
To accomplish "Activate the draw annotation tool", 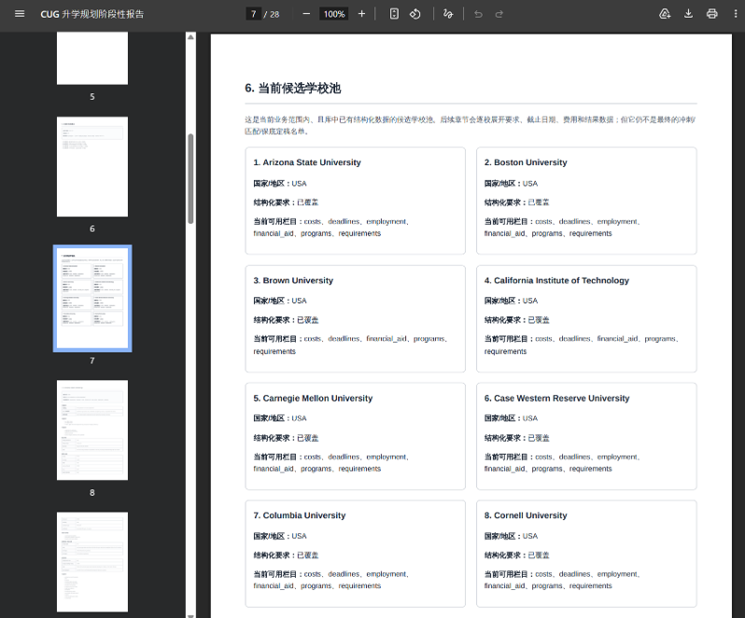I will 447,14.
